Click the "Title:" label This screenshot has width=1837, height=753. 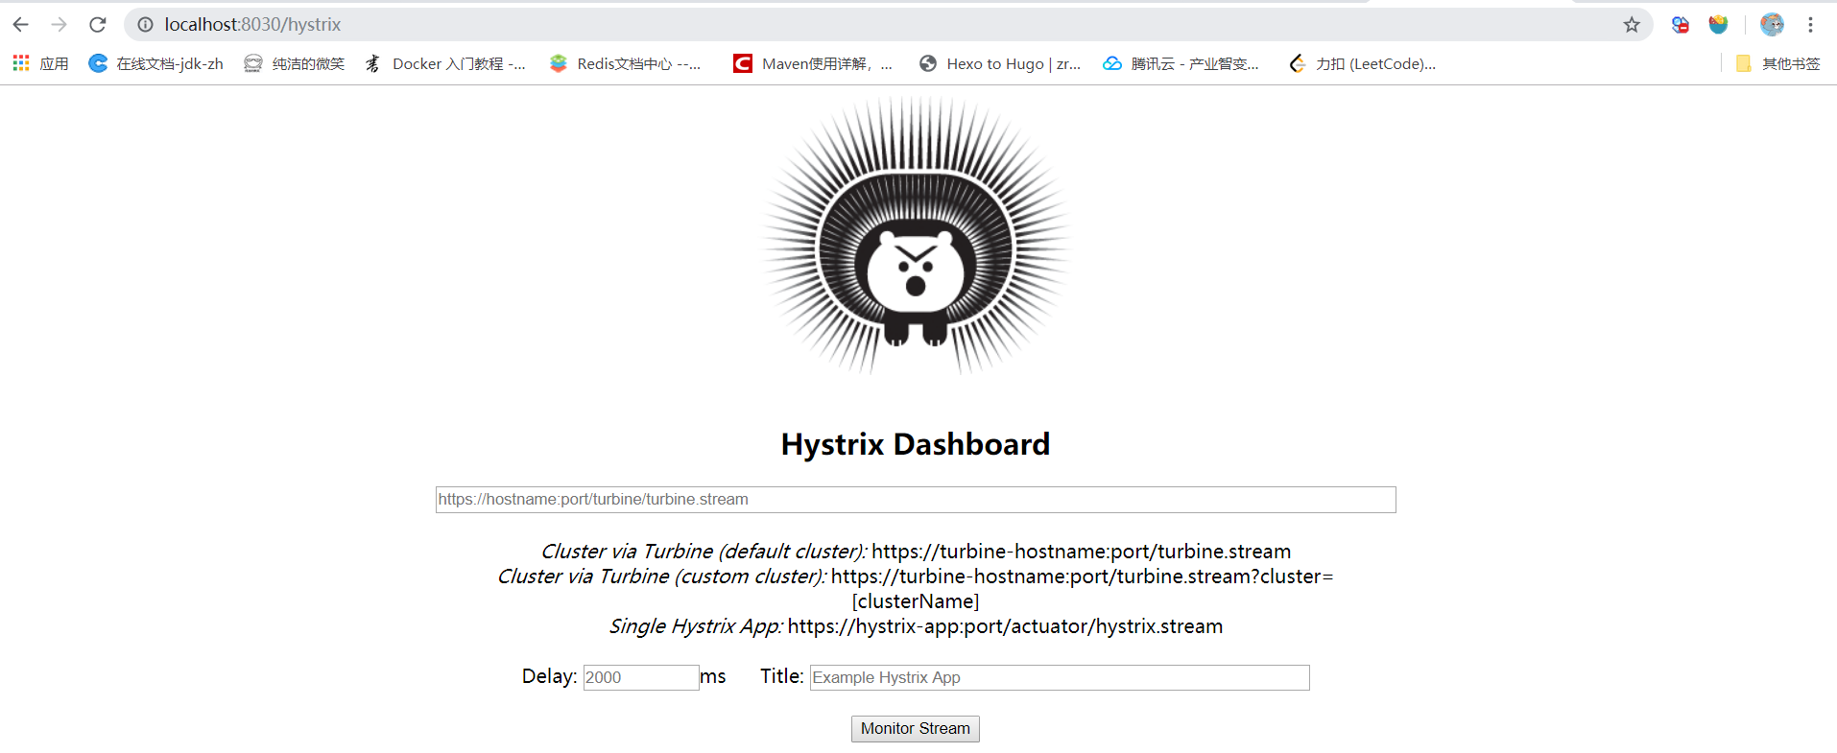coord(782,676)
